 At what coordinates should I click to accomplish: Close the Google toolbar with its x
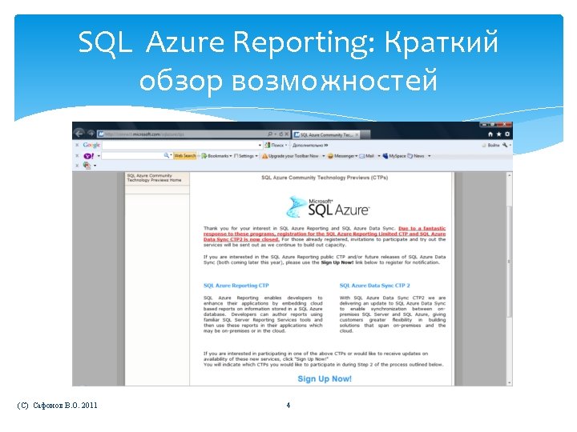[77, 145]
